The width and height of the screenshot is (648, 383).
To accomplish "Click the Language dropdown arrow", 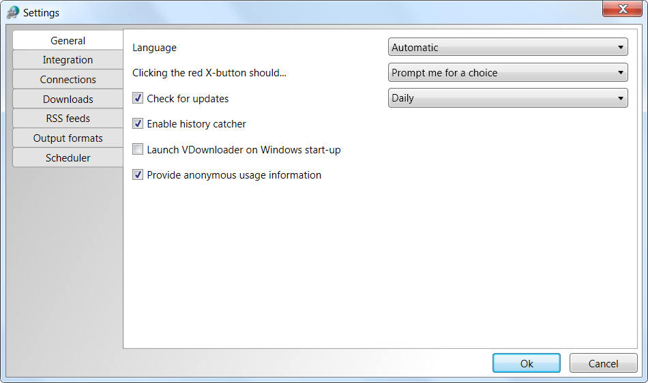I will tap(620, 48).
